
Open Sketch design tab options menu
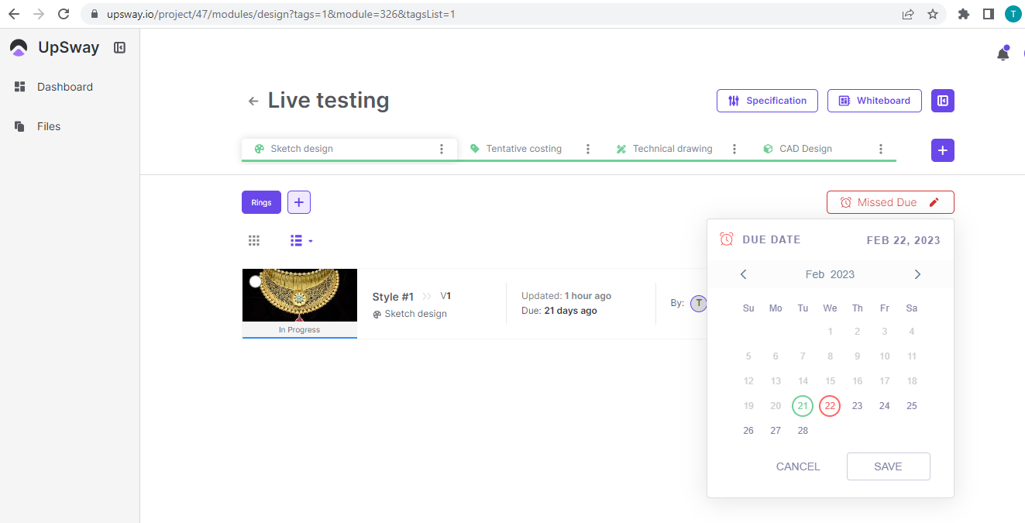click(442, 149)
